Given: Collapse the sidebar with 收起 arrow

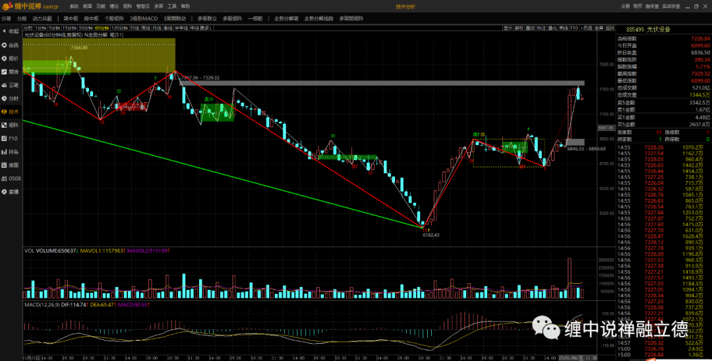Looking at the screenshot, I should coord(10,32).
